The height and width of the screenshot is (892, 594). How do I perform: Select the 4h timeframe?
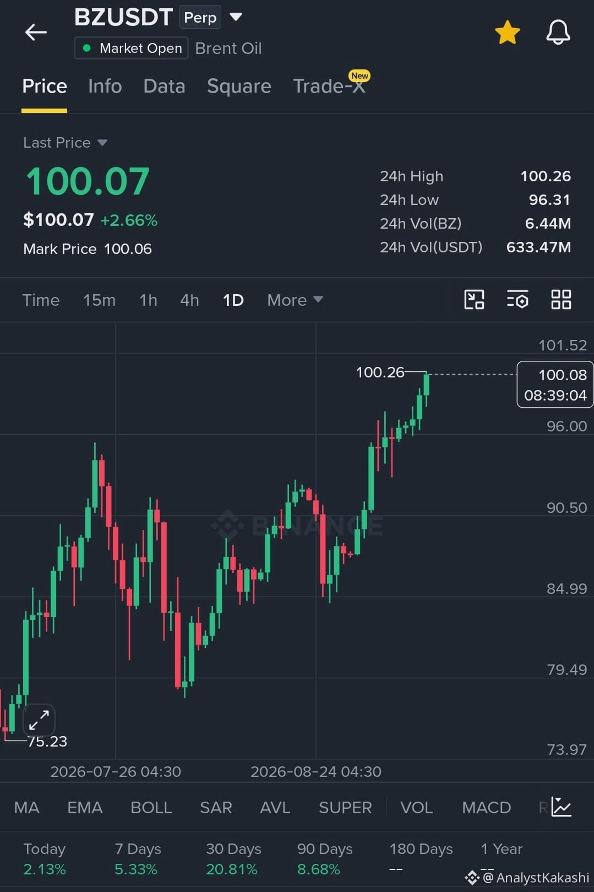click(x=189, y=300)
